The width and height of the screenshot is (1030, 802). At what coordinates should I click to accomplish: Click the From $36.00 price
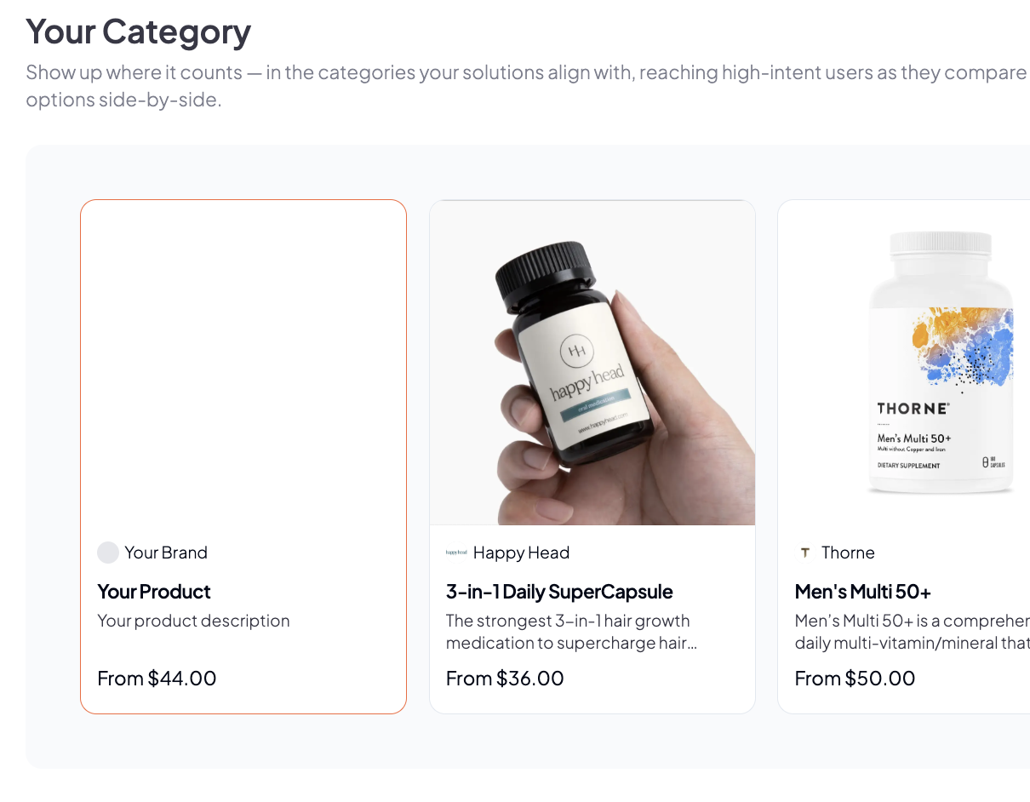[x=505, y=679]
